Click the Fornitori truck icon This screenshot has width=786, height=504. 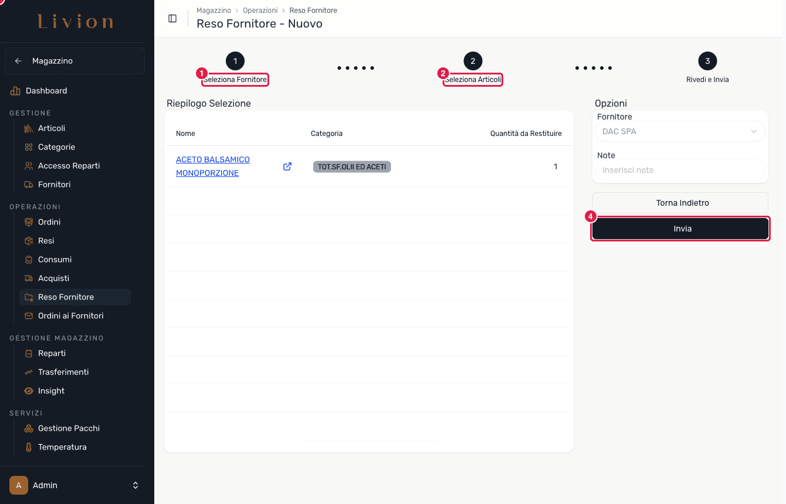pos(29,185)
